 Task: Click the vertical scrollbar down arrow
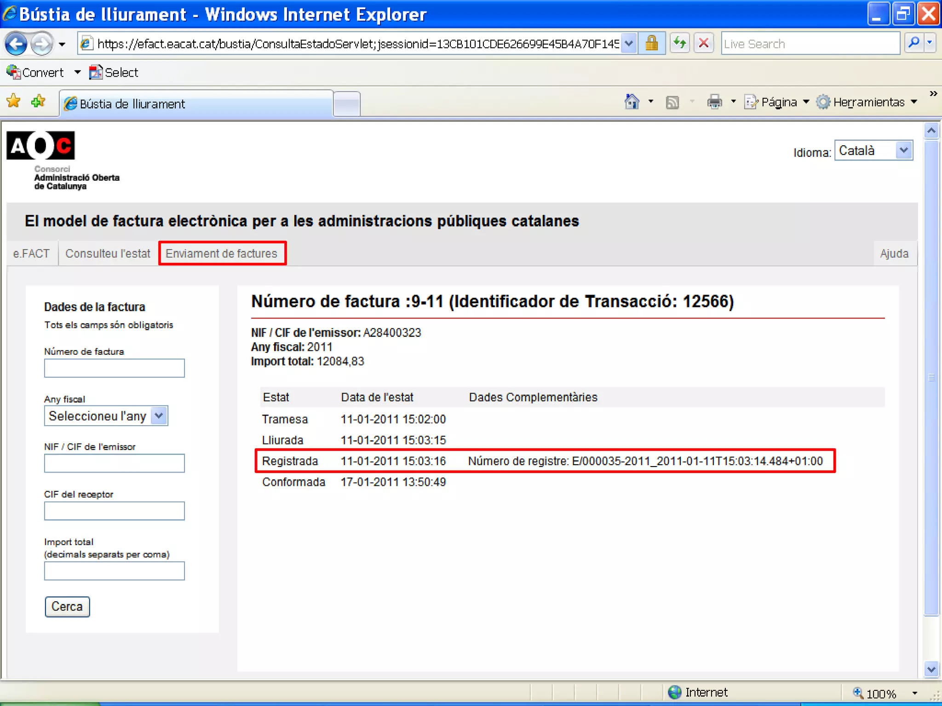coord(931,669)
